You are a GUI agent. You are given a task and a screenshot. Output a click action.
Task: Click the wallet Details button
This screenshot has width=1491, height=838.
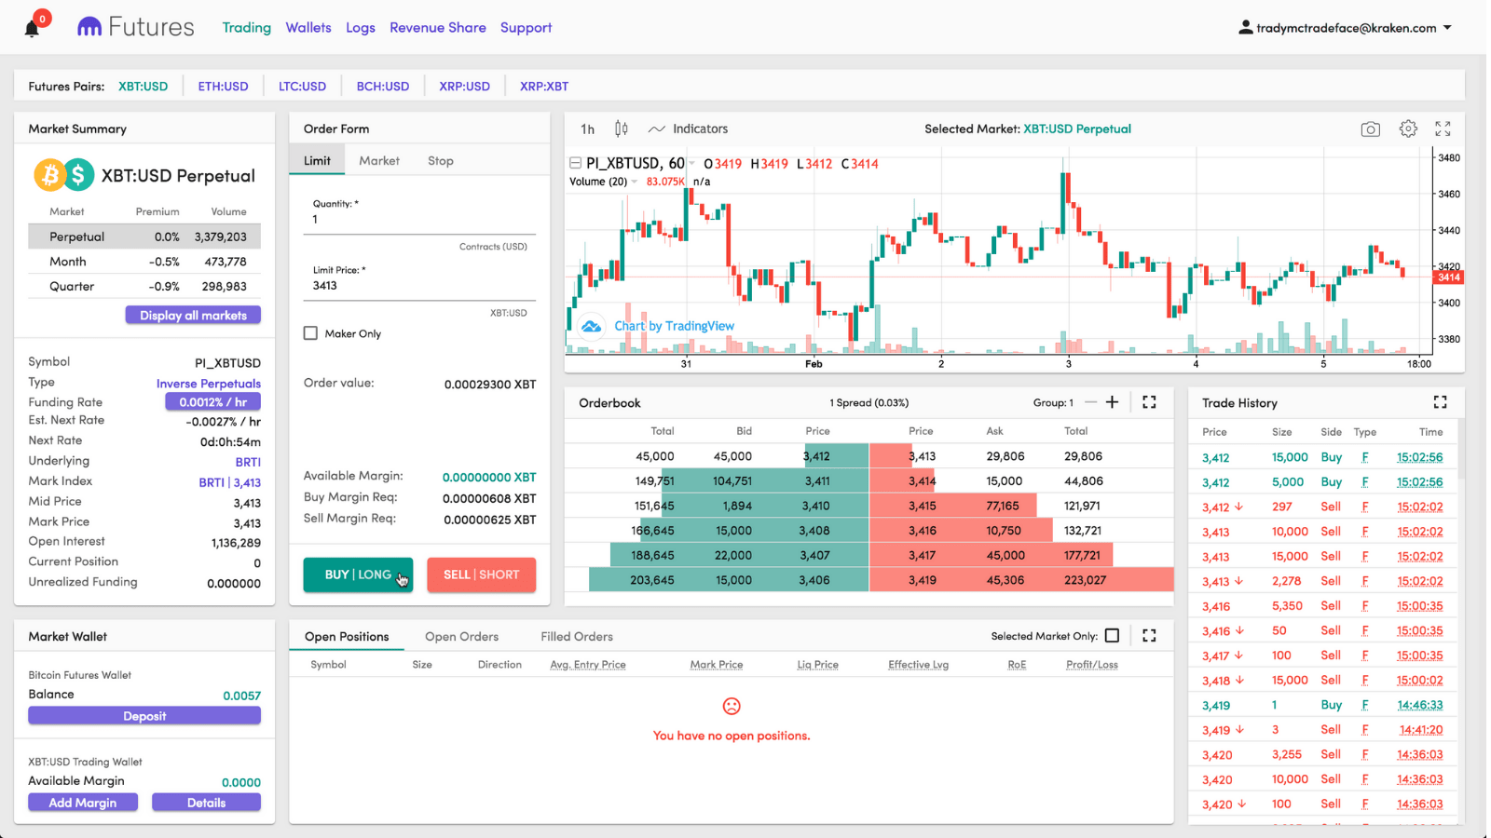tap(206, 803)
